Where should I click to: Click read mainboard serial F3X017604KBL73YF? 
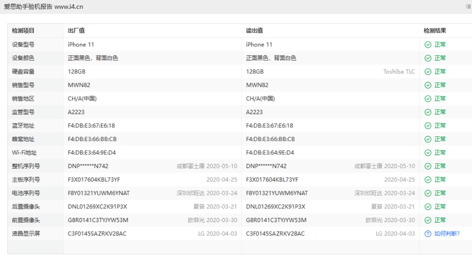tap(272, 180)
